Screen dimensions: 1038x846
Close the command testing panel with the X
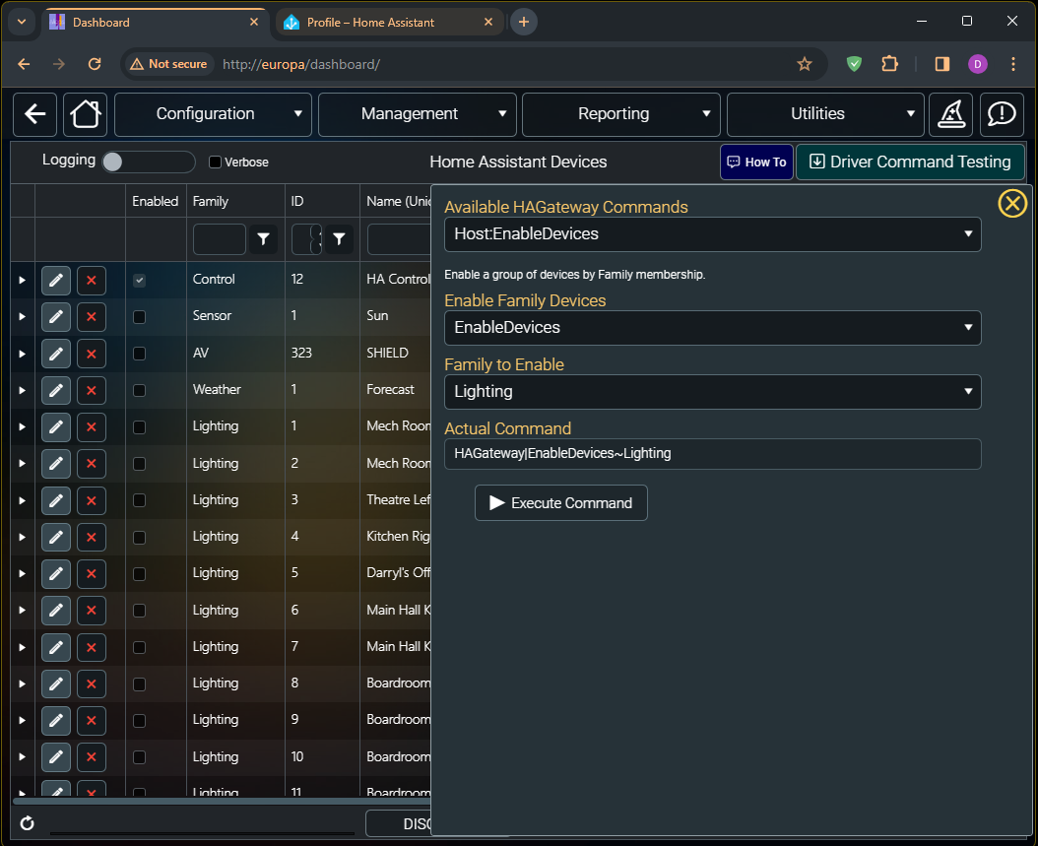(x=1012, y=203)
